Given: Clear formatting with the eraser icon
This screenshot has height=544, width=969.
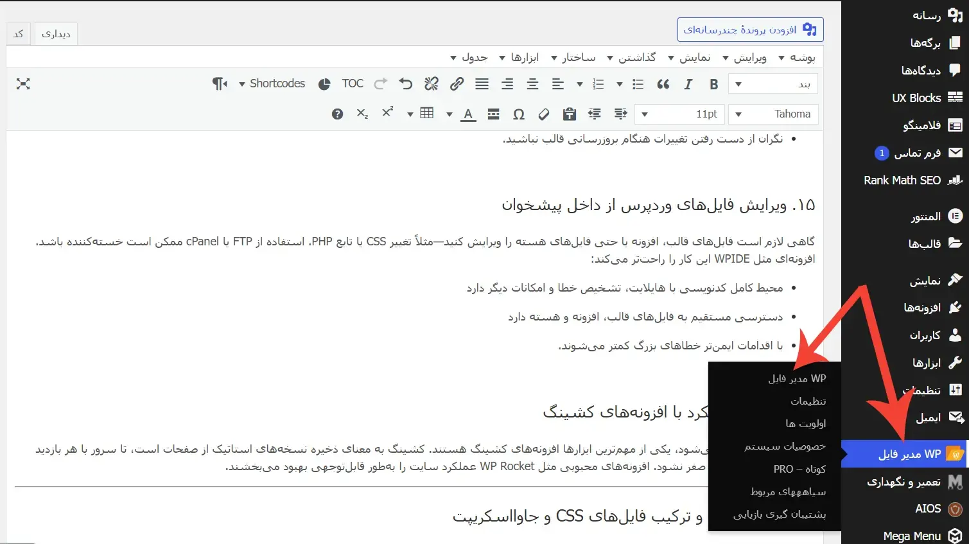Looking at the screenshot, I should click(x=543, y=114).
